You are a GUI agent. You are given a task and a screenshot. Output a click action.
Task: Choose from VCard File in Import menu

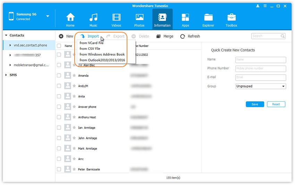pyautogui.click(x=91, y=43)
